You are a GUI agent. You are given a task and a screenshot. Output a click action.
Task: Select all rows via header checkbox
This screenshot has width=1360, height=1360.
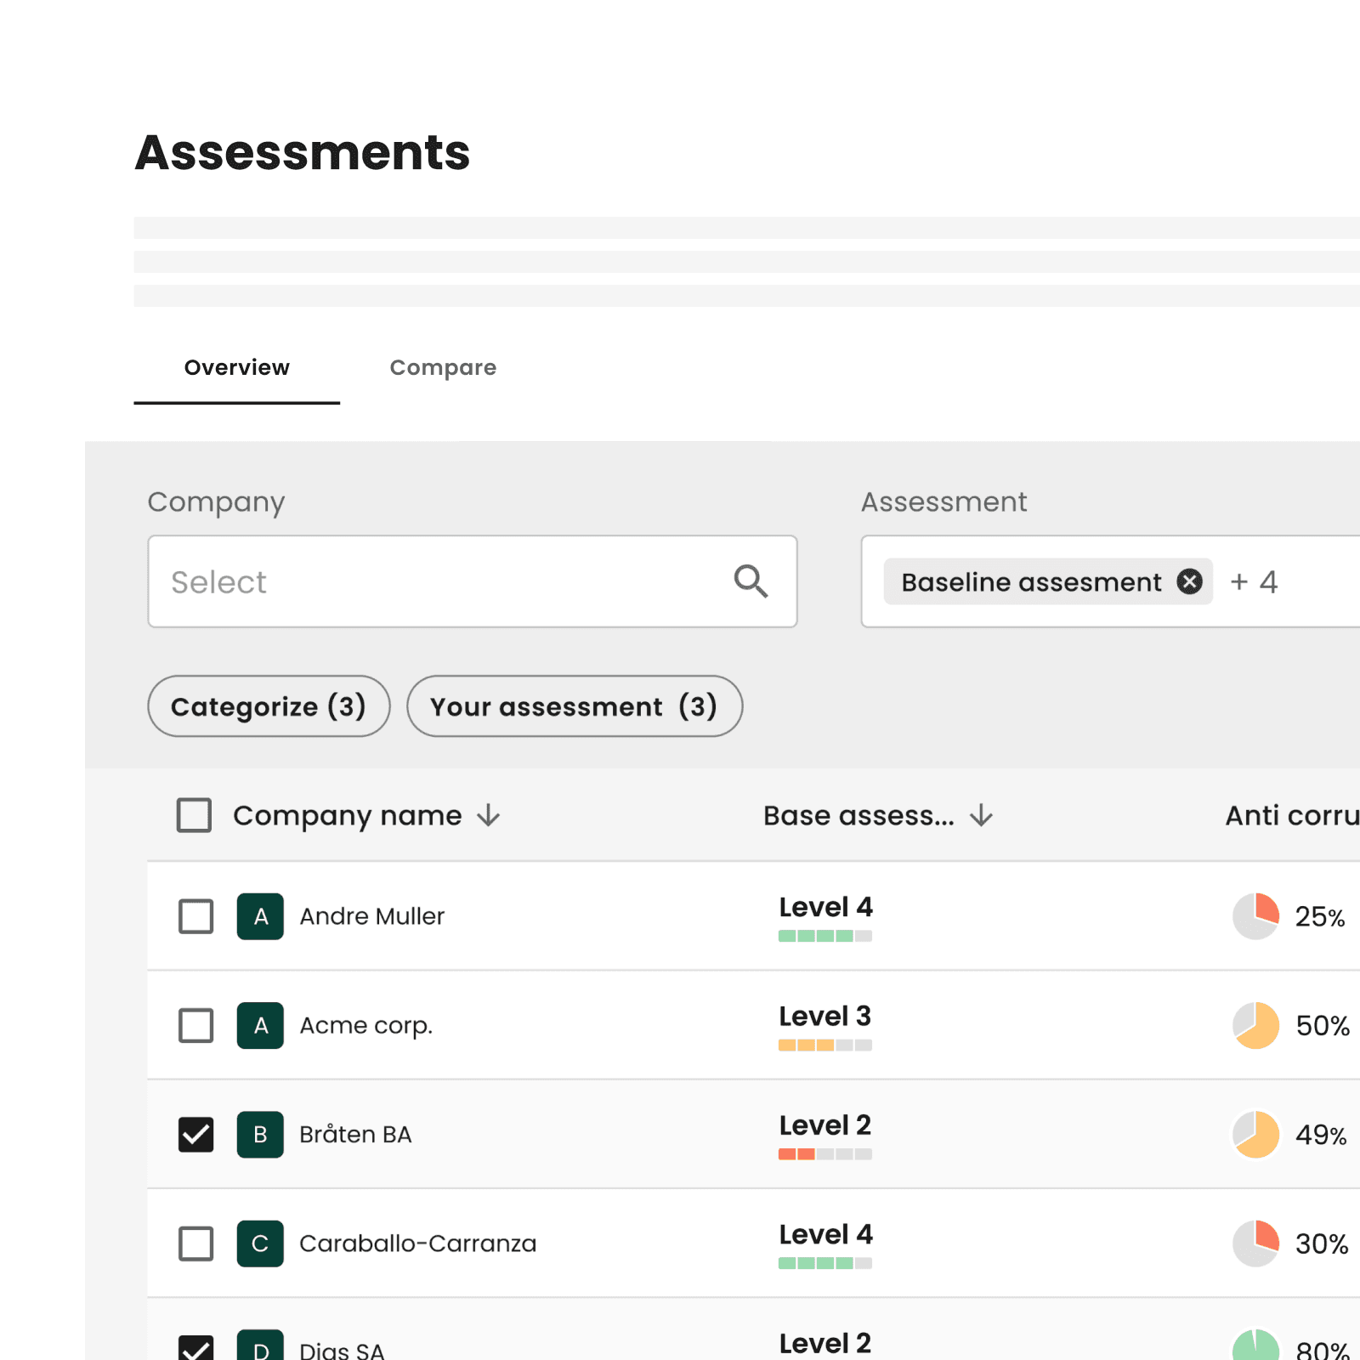click(194, 815)
